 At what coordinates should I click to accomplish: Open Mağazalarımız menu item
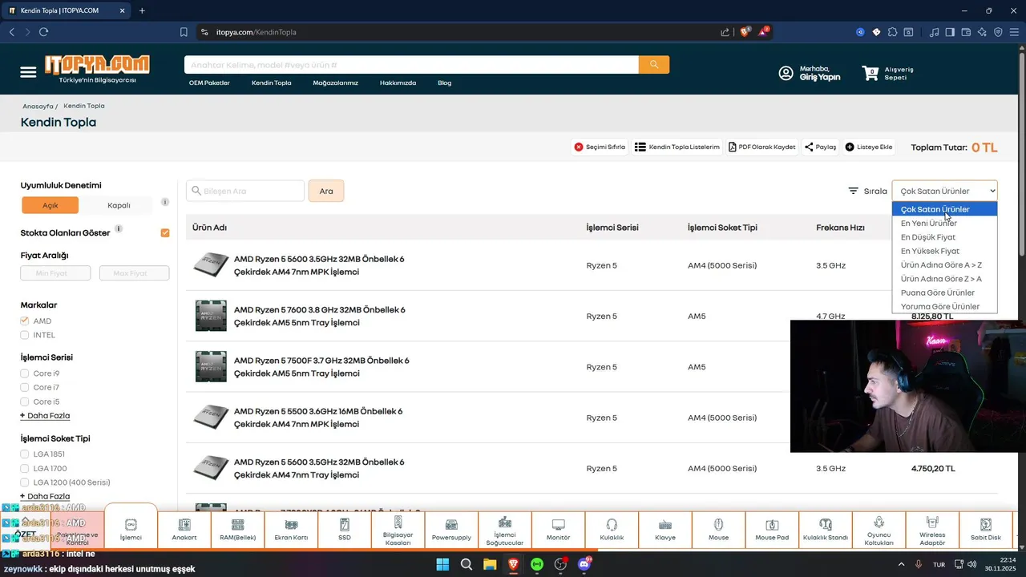pyautogui.click(x=335, y=83)
